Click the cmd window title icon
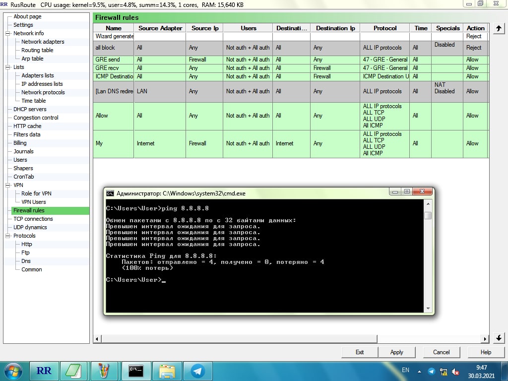This screenshot has height=381, width=508. coord(110,193)
